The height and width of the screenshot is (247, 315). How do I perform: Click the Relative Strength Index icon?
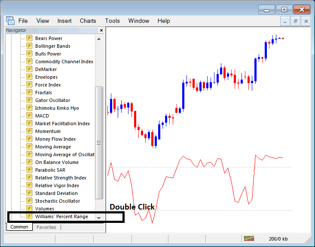click(29, 177)
